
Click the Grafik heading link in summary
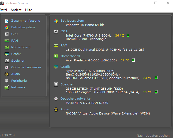[x=65, y=67]
